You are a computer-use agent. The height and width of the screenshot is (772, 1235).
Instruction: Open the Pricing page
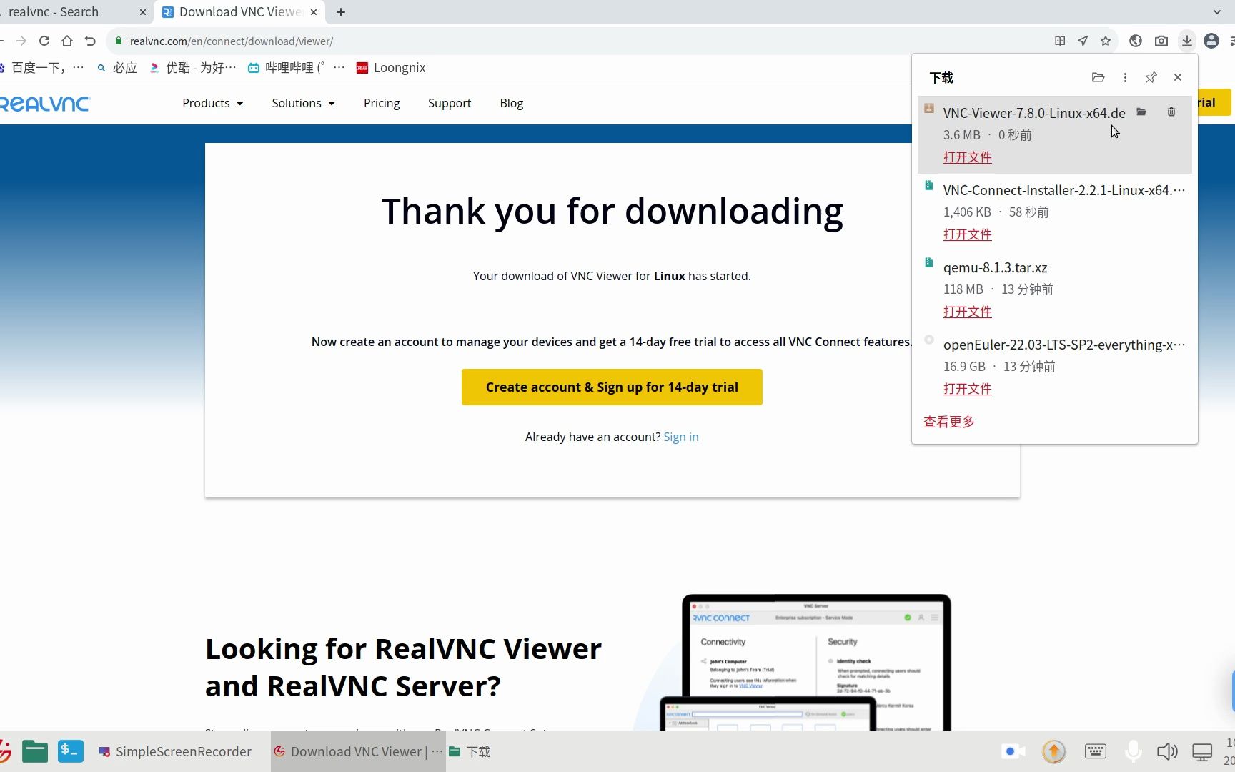point(382,103)
